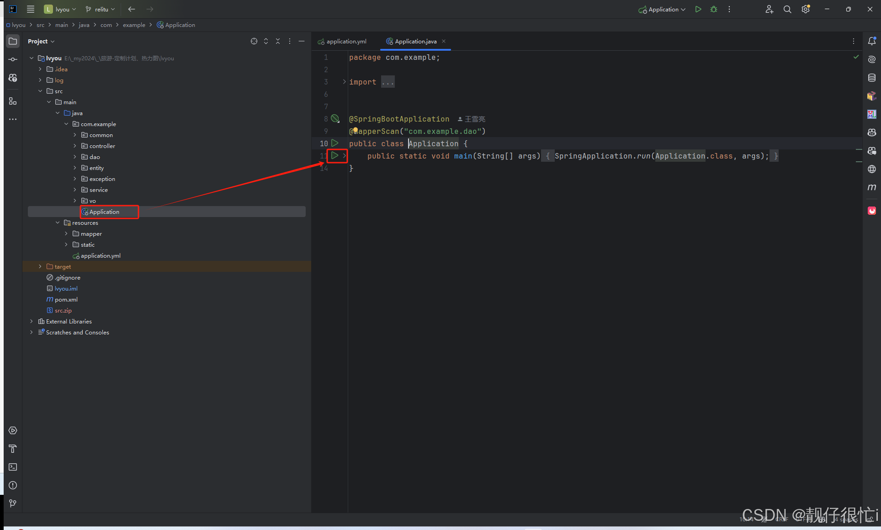Image resolution: width=881 pixels, height=530 pixels.
Task: Click the green Run button in top toolbar
Action: click(x=698, y=9)
